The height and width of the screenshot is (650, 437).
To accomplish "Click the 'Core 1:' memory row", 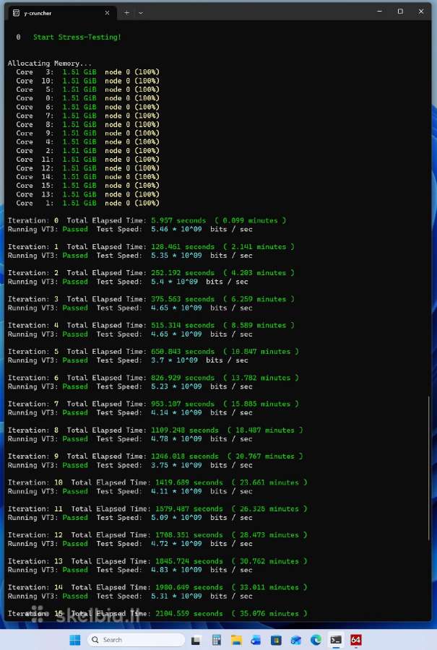I will (87, 203).
